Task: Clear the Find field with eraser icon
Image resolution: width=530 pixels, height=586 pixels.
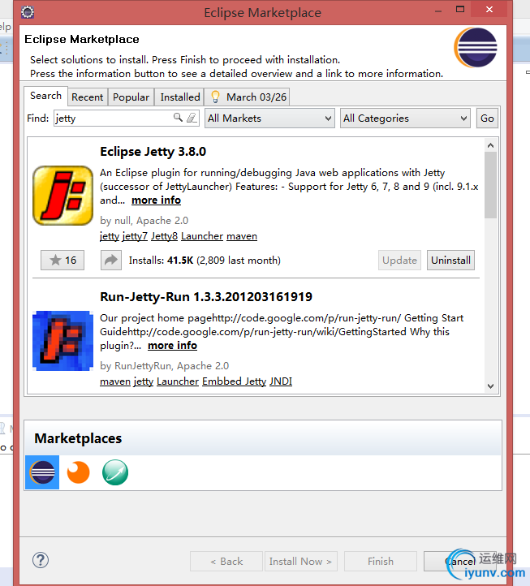Action: [192, 118]
